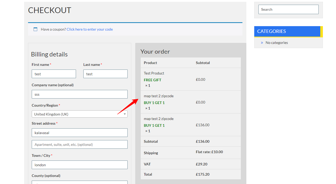Click 'map test 2 zipcode' in the £0.00 row
The image size is (336, 184).
(159, 96)
